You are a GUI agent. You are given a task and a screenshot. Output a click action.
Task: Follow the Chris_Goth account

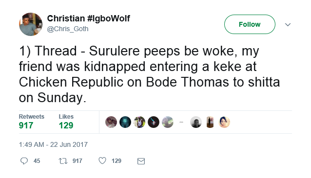click(250, 24)
